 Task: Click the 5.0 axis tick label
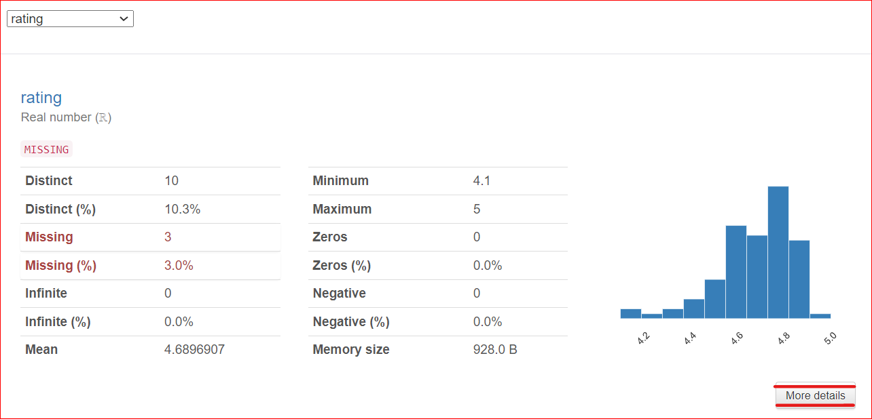coord(829,338)
